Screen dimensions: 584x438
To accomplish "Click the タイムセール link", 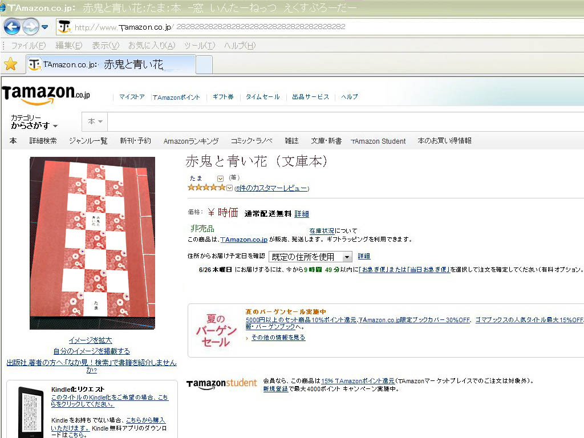I will click(x=262, y=97).
